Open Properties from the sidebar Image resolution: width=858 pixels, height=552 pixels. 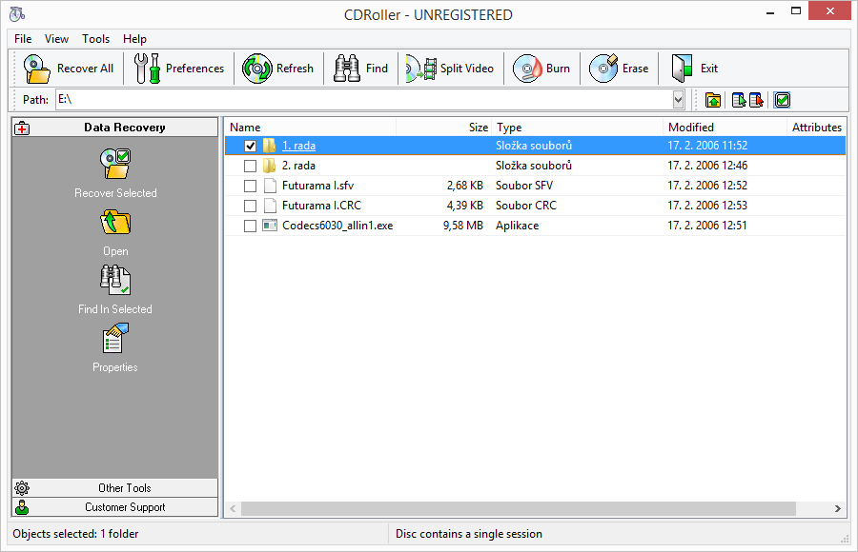tap(115, 338)
